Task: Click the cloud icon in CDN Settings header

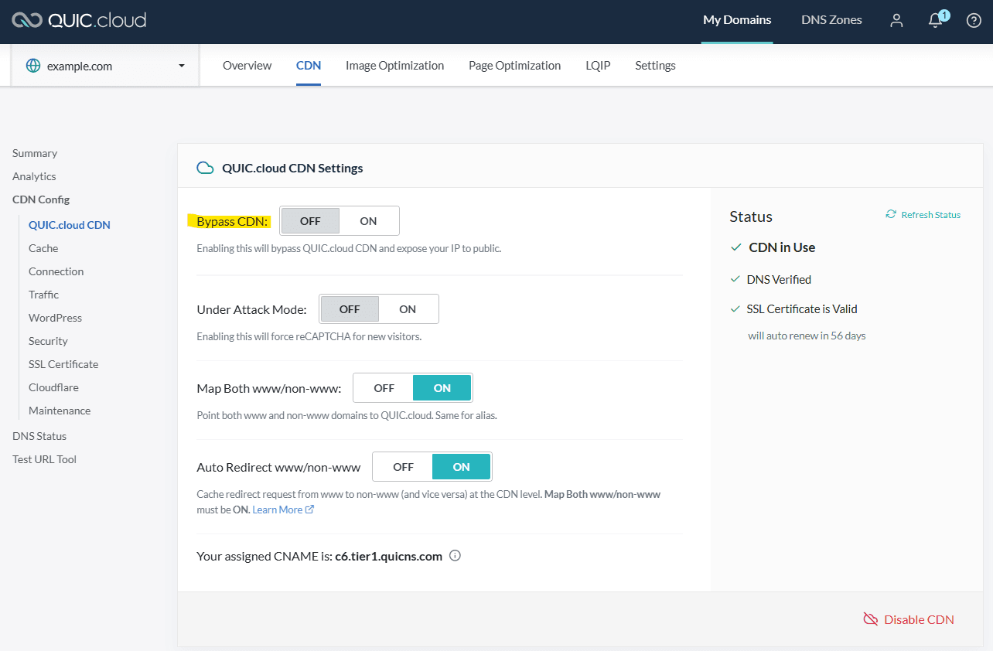Action: point(205,168)
